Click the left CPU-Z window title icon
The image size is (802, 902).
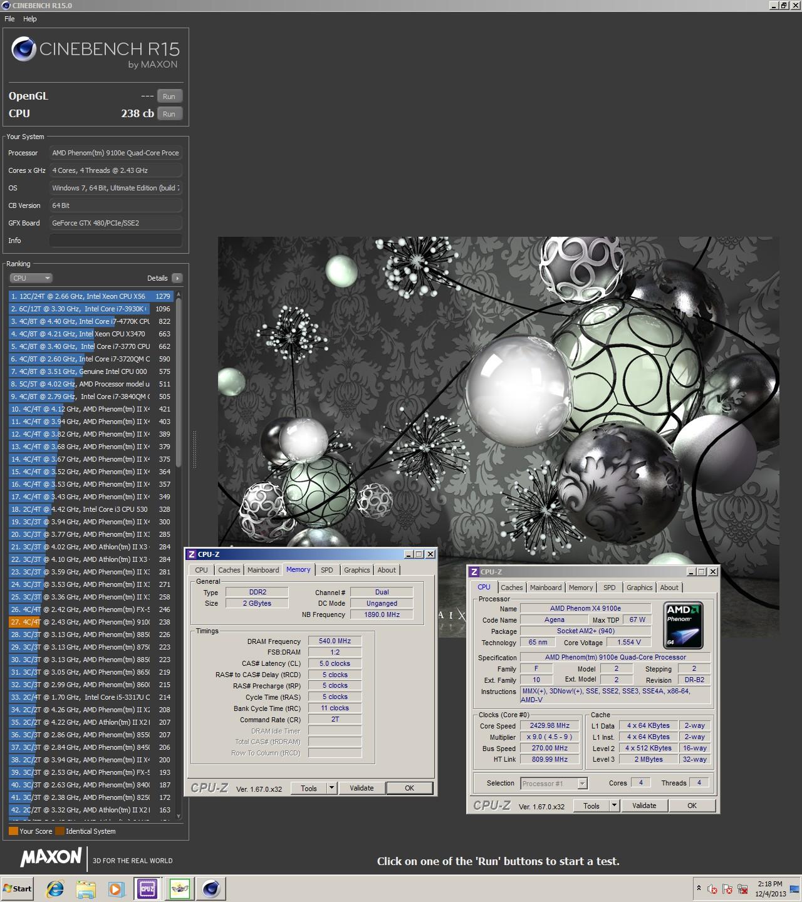click(x=192, y=554)
